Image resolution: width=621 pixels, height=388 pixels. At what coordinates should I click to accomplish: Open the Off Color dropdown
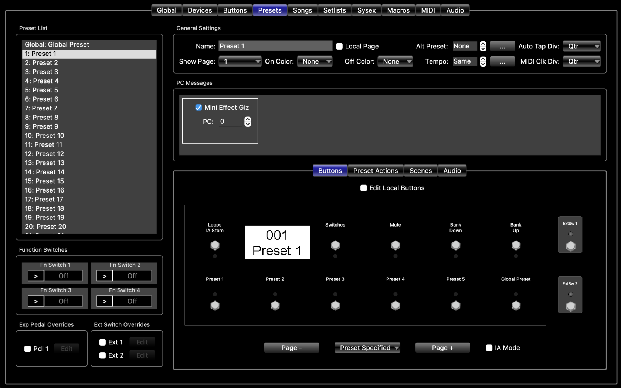coord(395,61)
